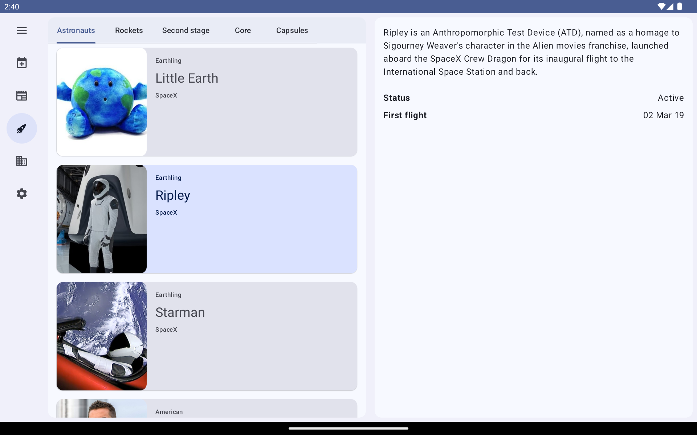Click 'Earthling' label on Starman card
This screenshot has width=697, height=435.
pyautogui.click(x=168, y=295)
